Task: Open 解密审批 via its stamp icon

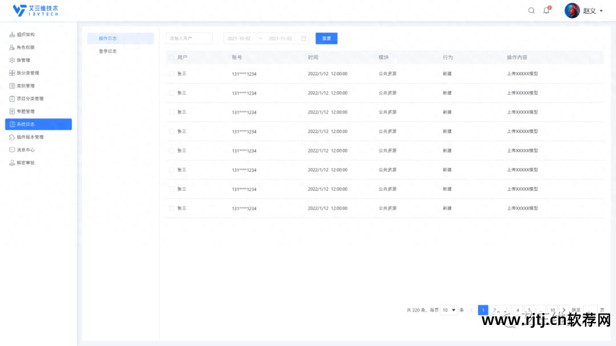Action: pos(12,163)
